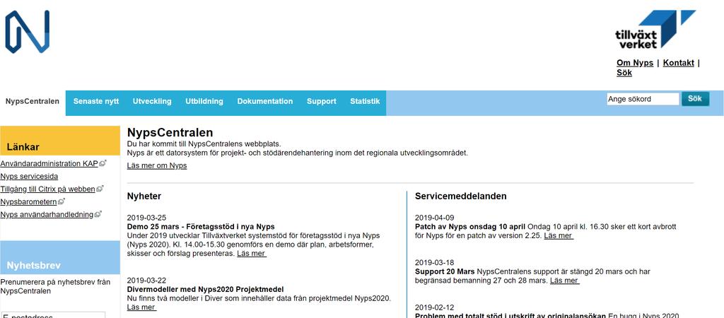Open Användaradministration KAP link

(49, 163)
